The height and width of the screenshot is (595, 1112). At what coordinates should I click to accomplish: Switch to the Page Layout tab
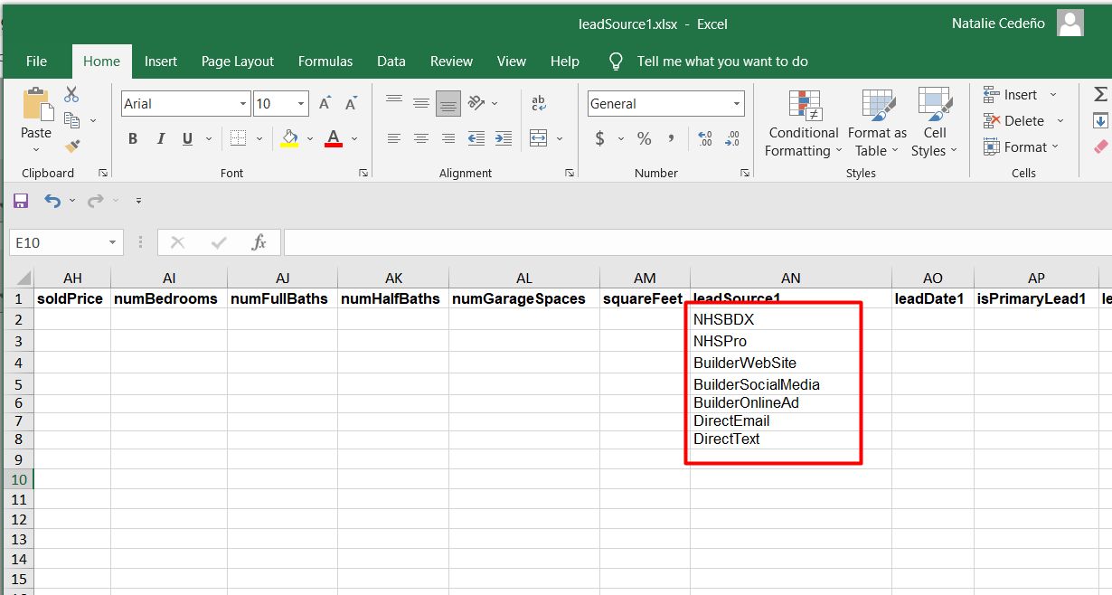tap(237, 61)
